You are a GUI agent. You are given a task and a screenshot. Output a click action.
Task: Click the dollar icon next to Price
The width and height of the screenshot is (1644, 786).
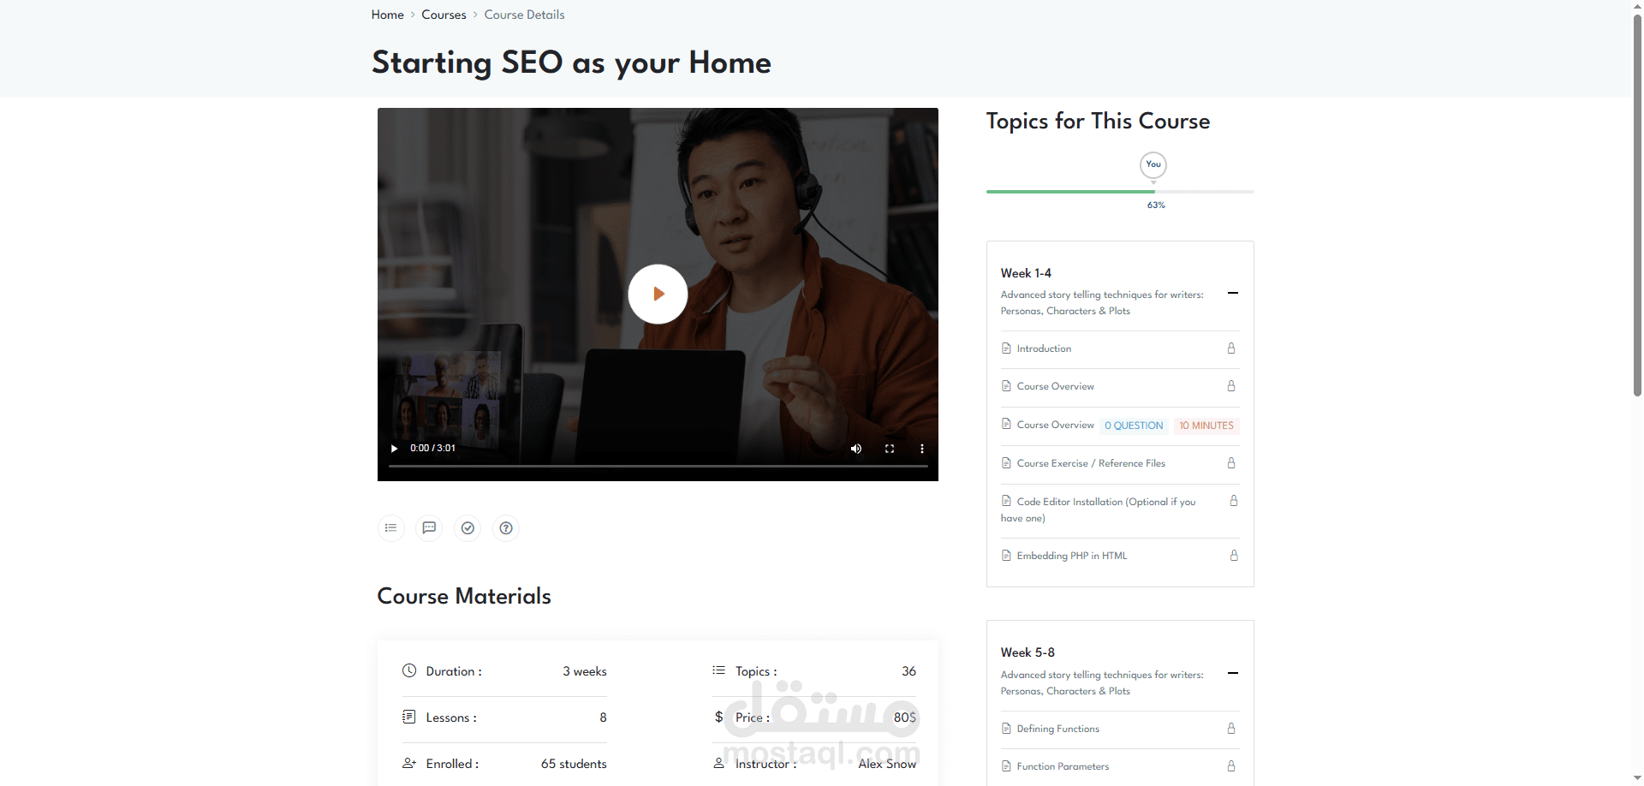point(719,717)
